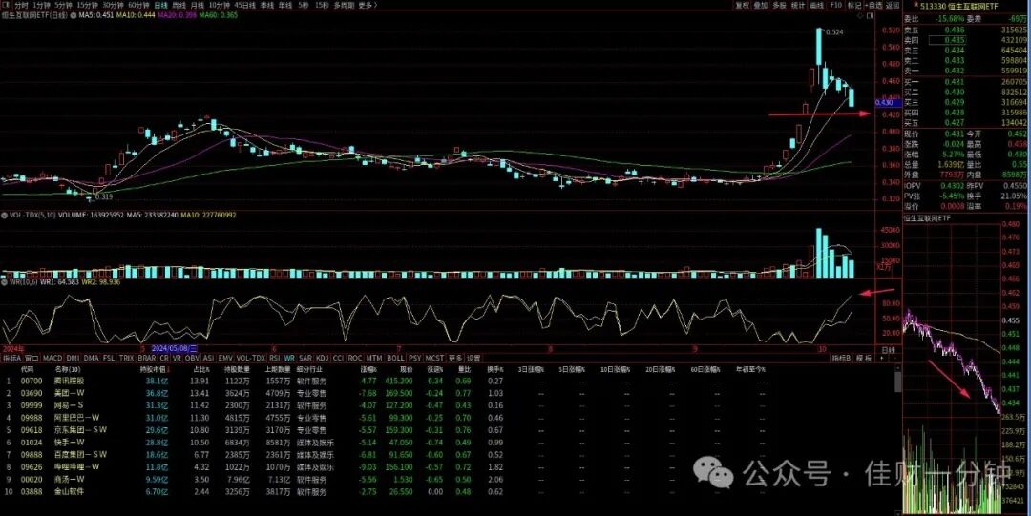Click stock code 09618
This screenshot has width=1031, height=516.
coord(32,430)
